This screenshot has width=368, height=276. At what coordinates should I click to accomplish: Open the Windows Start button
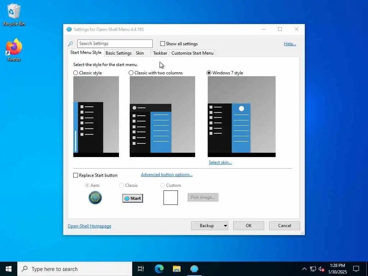(x=9, y=269)
